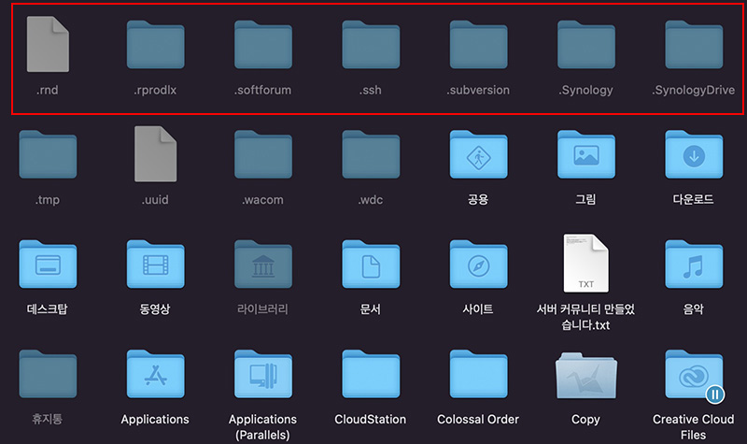
Task: Select the 라이브러리 library folder icon
Action: 263,265
